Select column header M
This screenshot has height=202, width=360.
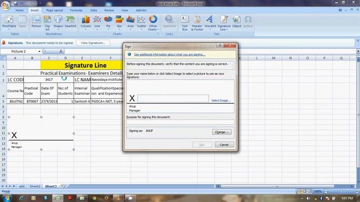274,58
